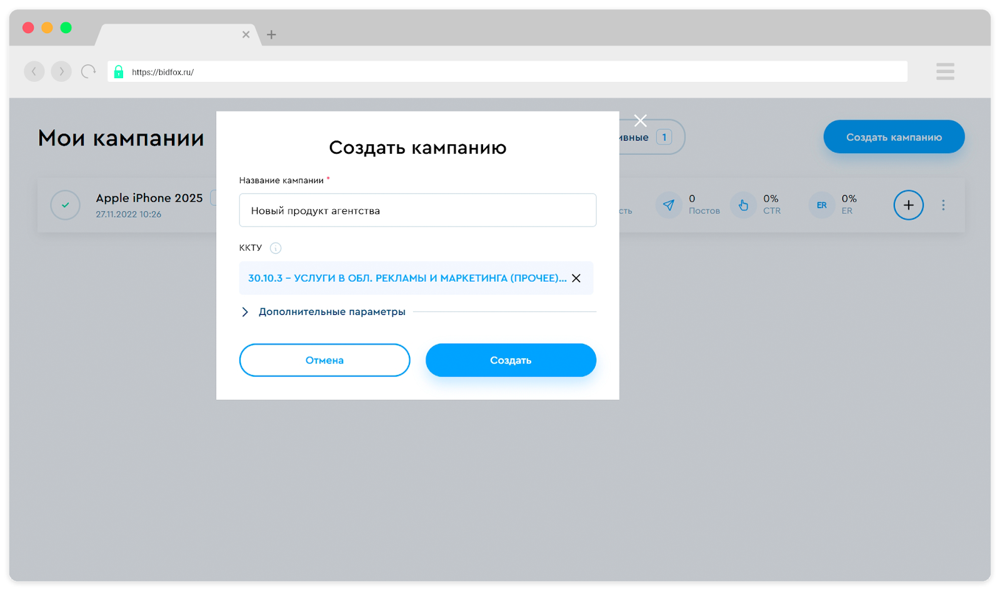1000x591 pixels.
Task: Open the browser hamburger menu
Action: 945,71
